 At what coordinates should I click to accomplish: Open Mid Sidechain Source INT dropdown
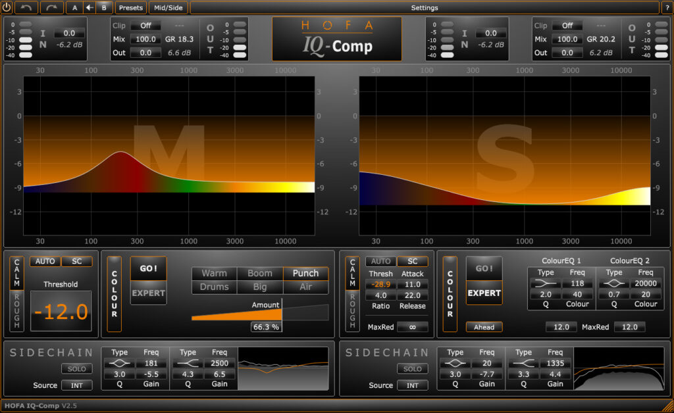point(77,385)
